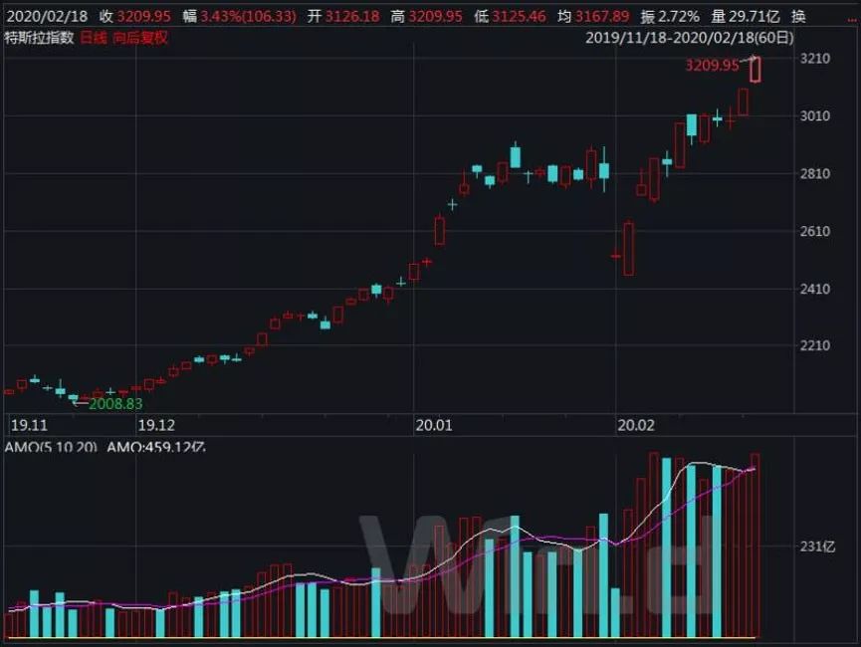Select the latest red candlestick near 3210
The height and width of the screenshot is (647, 861).
coord(755,70)
